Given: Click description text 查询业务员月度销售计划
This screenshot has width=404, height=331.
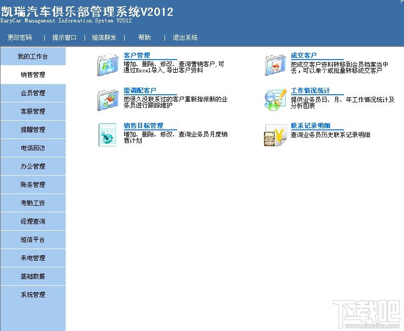Looking at the screenshot, I should point(175,137).
